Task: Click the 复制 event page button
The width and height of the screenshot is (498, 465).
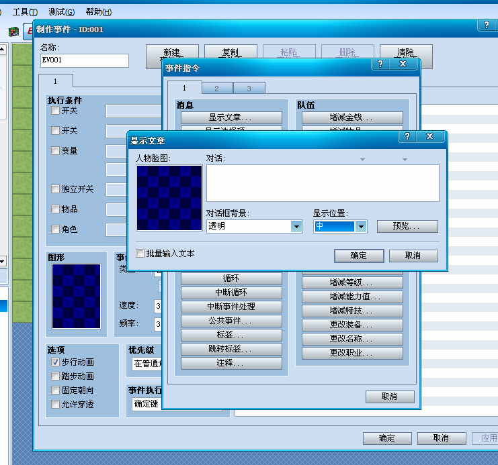Action: tap(231, 52)
